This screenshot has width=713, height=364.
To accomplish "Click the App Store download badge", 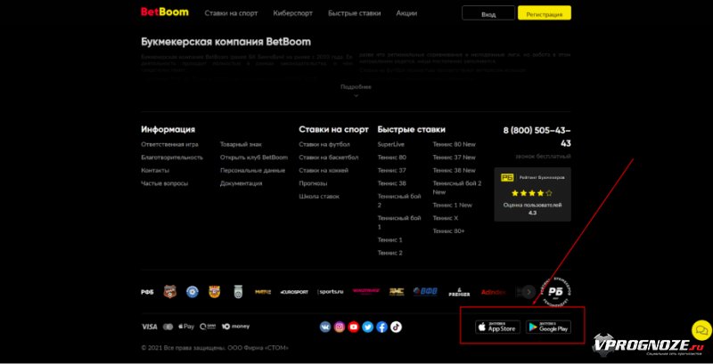I will pos(497,327).
